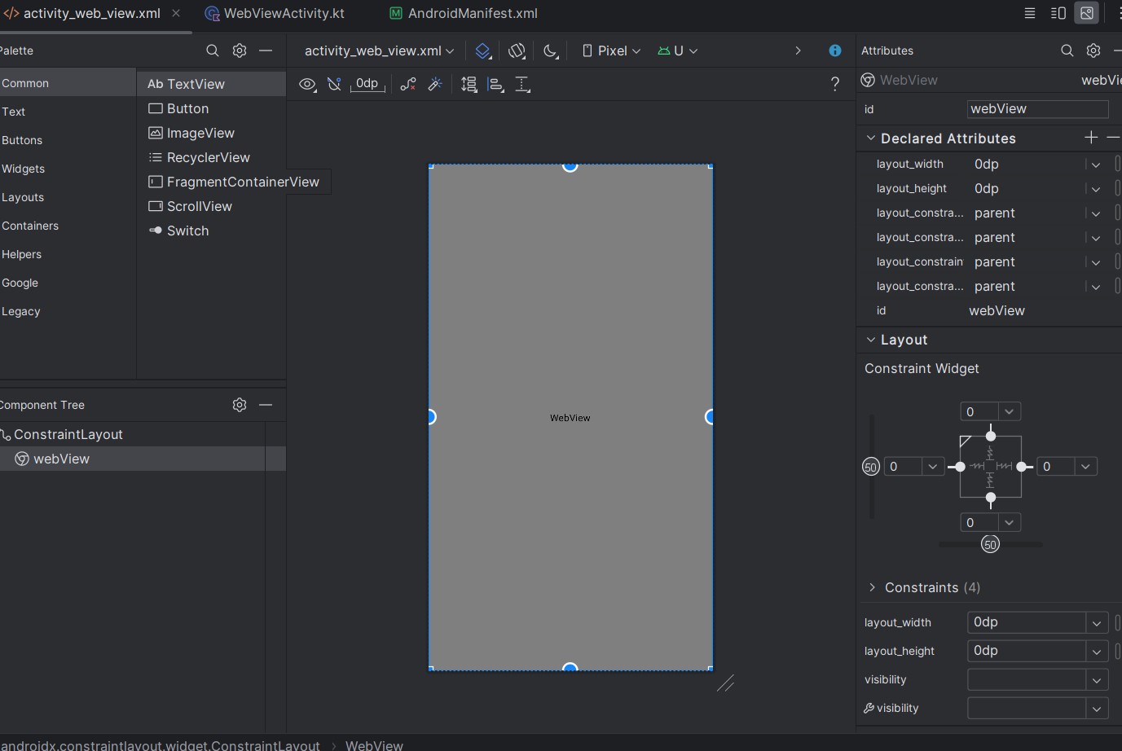Set default margins 0dp button
The width and height of the screenshot is (1122, 751).
pyautogui.click(x=367, y=84)
